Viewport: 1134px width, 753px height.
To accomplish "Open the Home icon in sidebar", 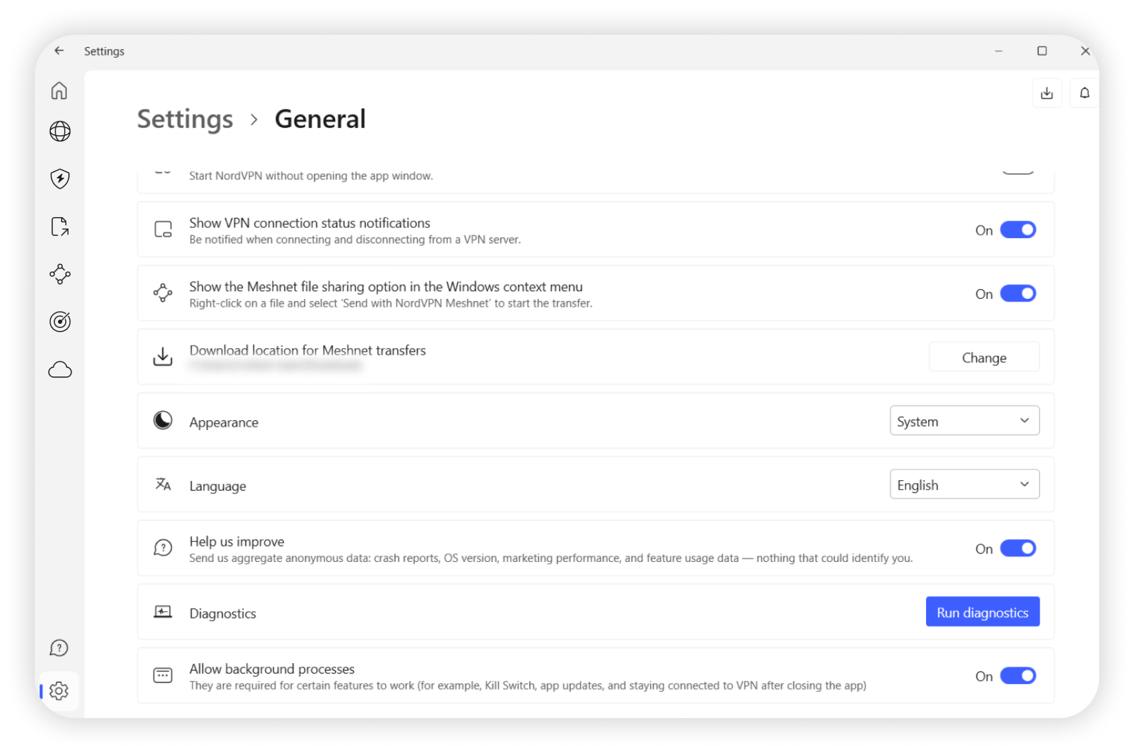I will (59, 91).
